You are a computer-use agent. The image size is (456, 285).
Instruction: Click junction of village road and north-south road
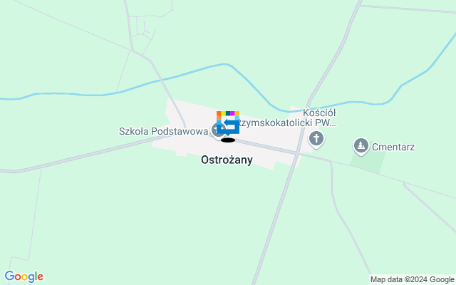click(297, 153)
